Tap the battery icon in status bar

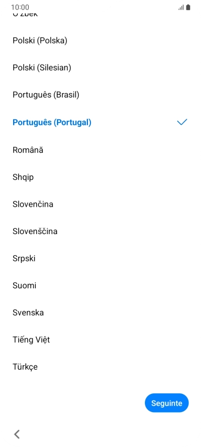pyautogui.click(x=188, y=8)
